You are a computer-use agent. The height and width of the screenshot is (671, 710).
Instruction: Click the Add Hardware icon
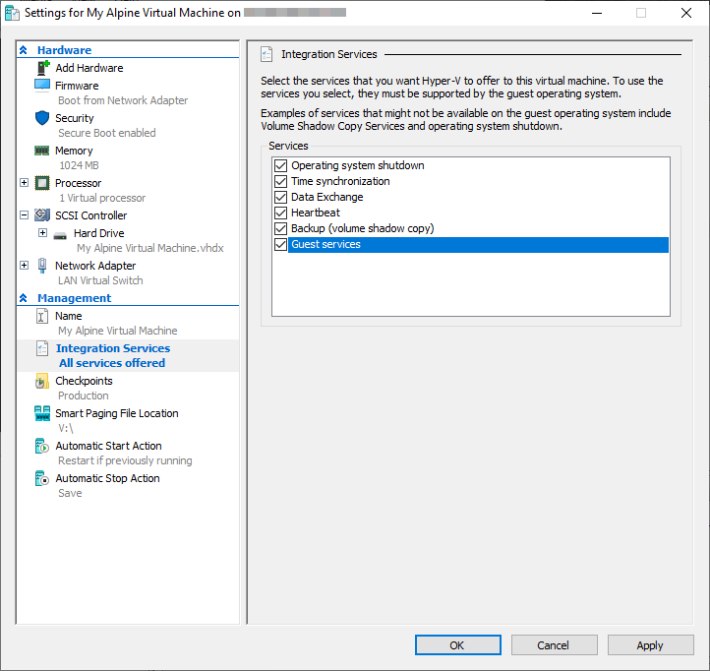pos(42,68)
